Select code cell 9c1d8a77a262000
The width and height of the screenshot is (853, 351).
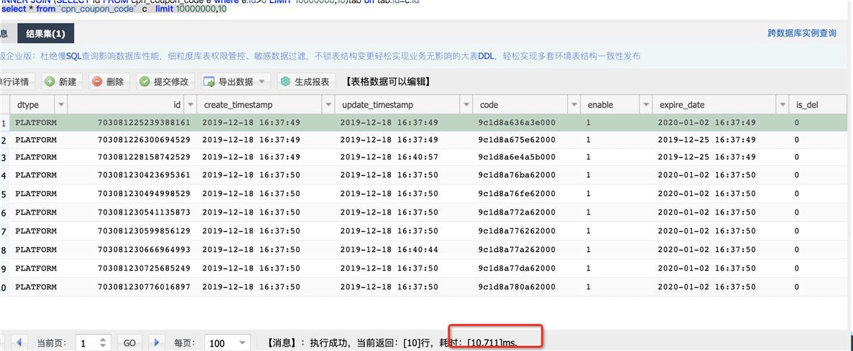(517, 249)
